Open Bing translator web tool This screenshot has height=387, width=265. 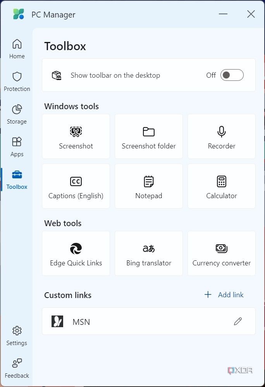click(149, 253)
